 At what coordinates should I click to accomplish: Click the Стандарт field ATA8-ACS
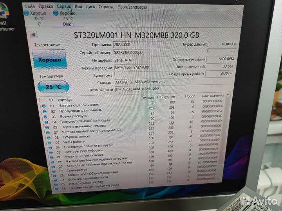coord(173,82)
